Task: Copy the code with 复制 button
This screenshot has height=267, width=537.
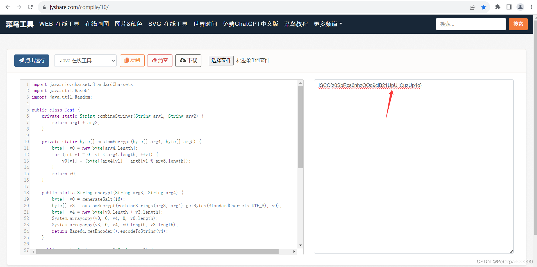Action: pyautogui.click(x=132, y=61)
